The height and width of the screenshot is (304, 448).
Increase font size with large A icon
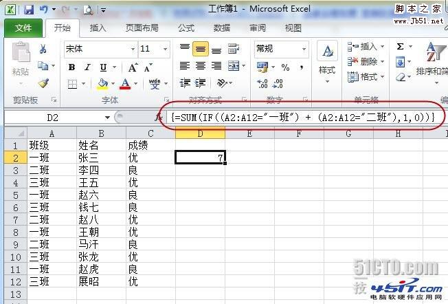tap(133, 68)
